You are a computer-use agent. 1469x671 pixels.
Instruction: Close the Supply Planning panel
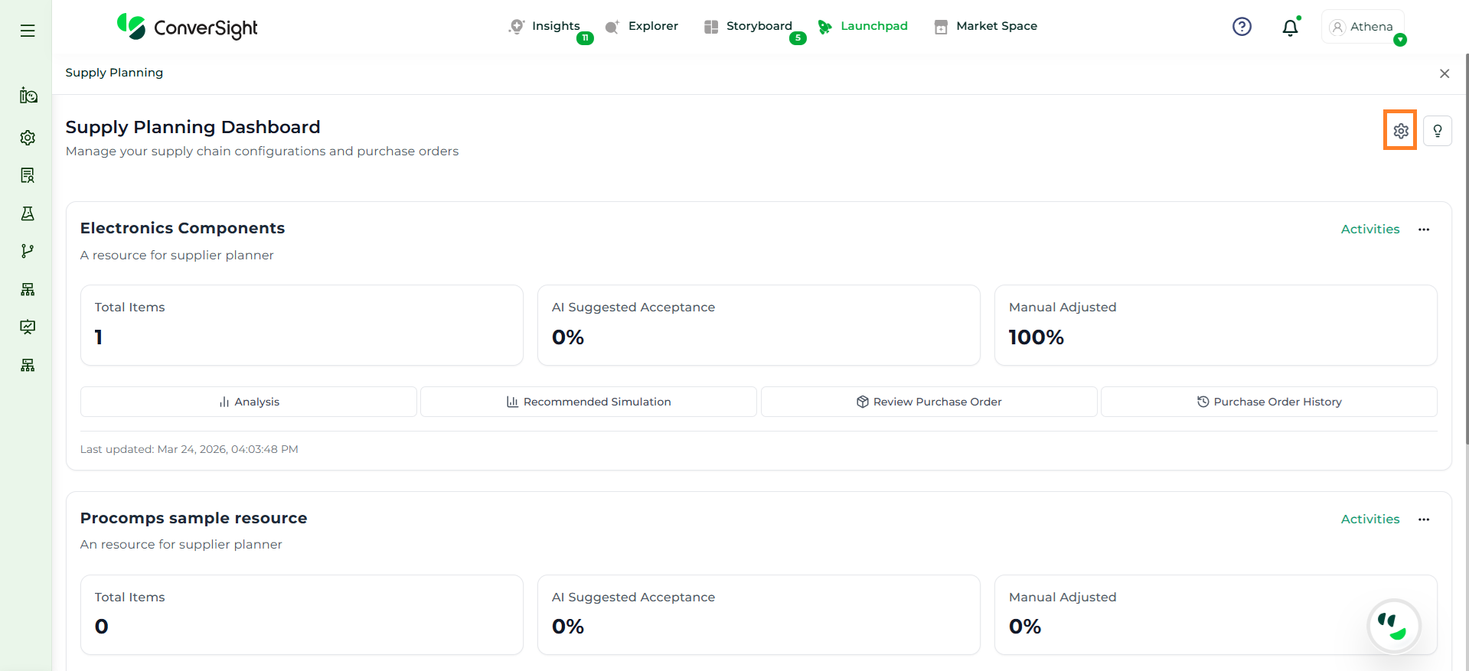1444,73
